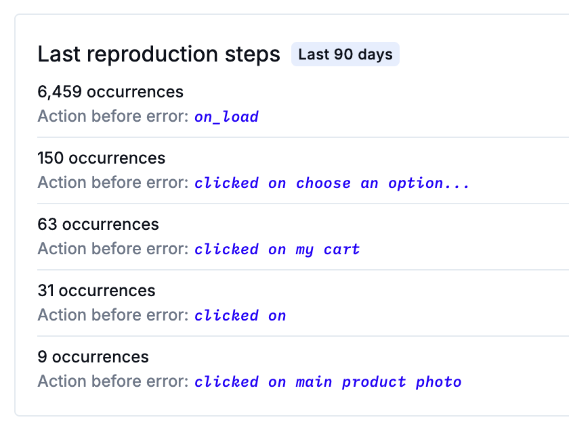Click the "Last 90 days" badge

coord(345,55)
